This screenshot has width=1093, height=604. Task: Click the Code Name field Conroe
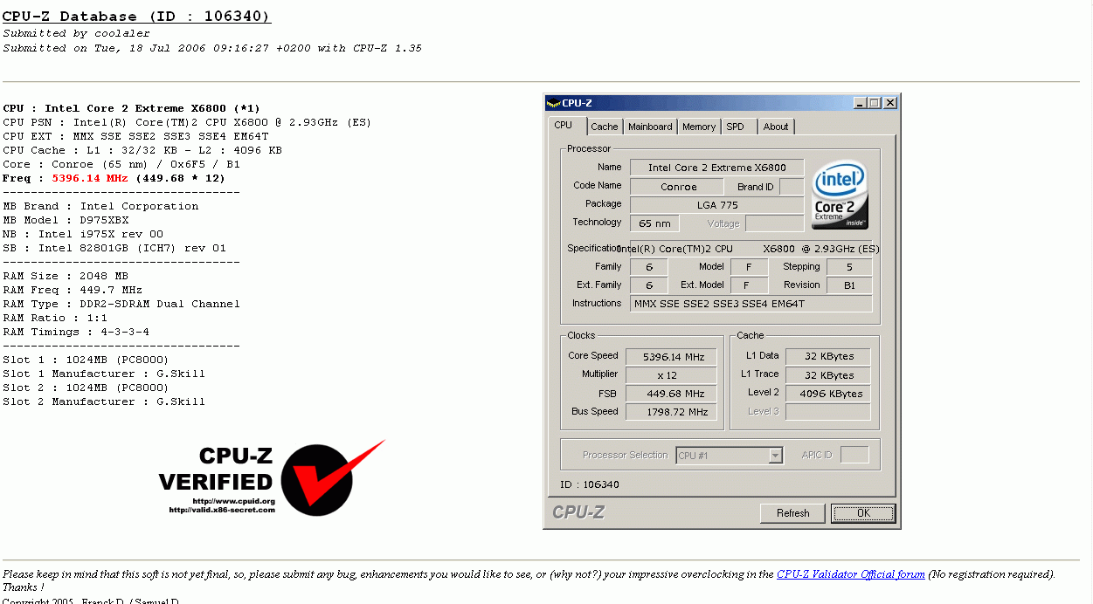[677, 187]
